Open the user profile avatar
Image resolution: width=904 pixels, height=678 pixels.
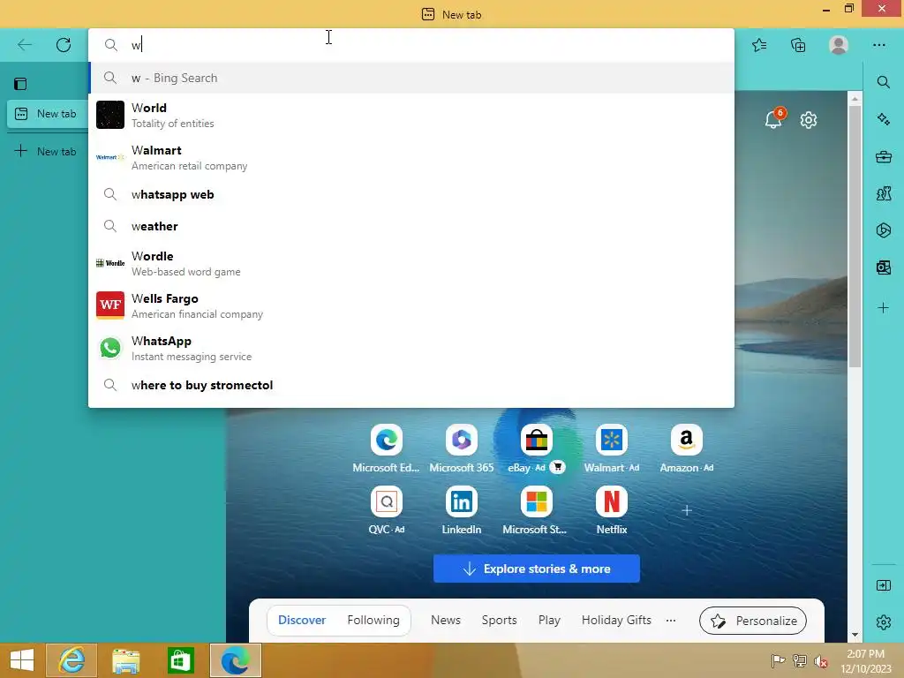pos(839,45)
